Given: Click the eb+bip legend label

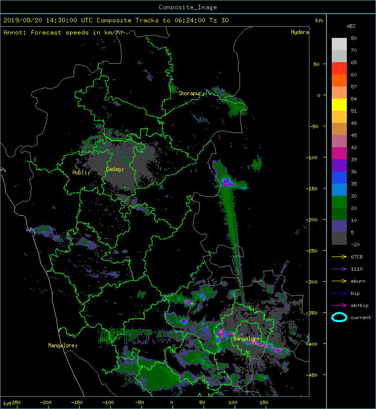Looking at the screenshot, I should [x=359, y=306].
